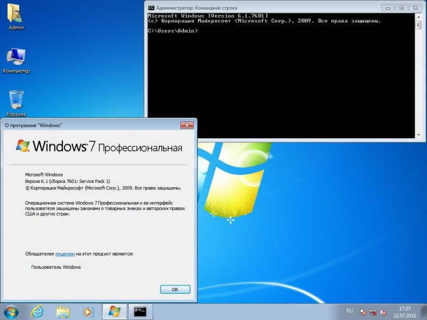This screenshot has width=427, height=320.
Task: Click the Версия 6.1 (сборка 7601) text
Action: click(67, 181)
